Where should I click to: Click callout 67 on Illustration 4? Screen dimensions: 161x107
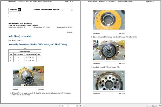click(122, 73)
